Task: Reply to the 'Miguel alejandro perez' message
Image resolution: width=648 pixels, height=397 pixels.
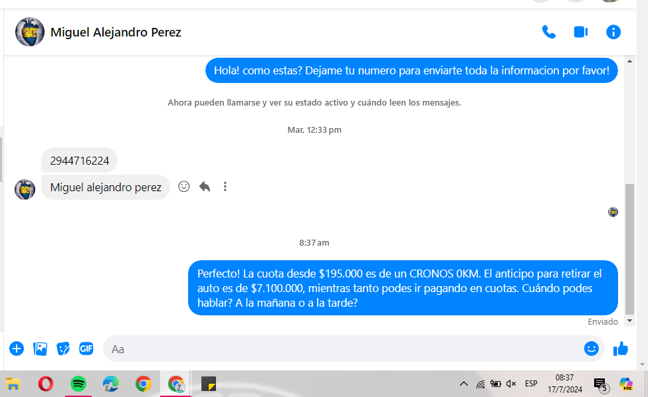Action: pyautogui.click(x=205, y=187)
